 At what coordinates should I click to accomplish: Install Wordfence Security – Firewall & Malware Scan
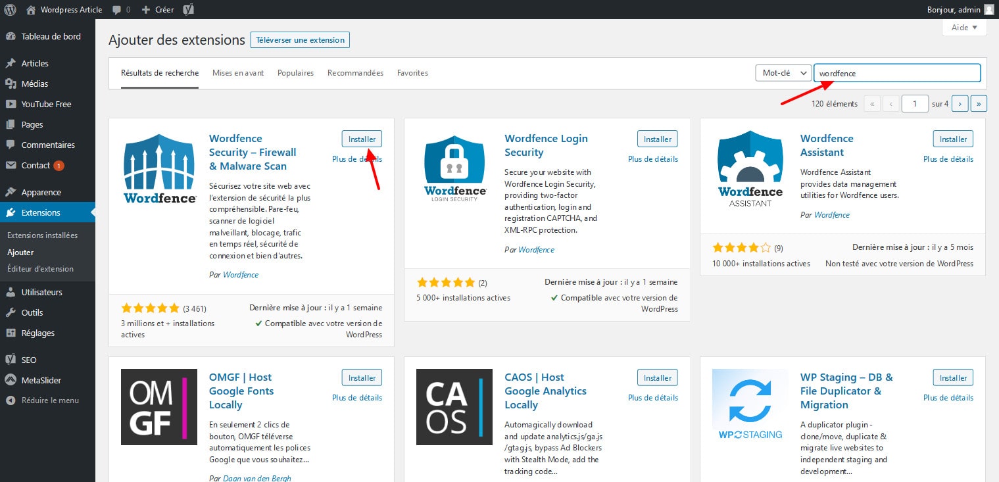click(x=362, y=139)
